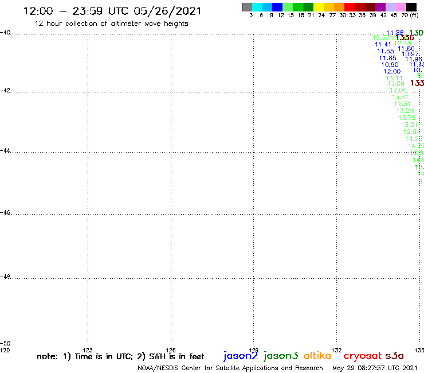Click the timestamp 'May 29 08:27:57 UTC 2021'
424x373 pixels.
coord(375,368)
